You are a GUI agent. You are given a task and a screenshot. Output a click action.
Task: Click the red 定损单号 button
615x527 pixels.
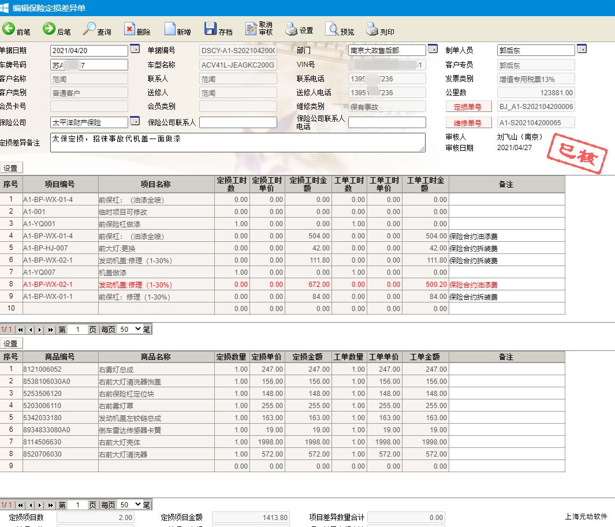(x=468, y=107)
